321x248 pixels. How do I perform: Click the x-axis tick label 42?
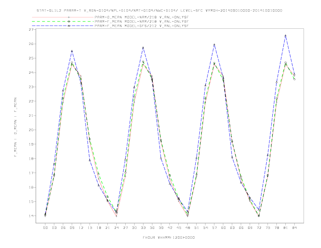point(170,228)
